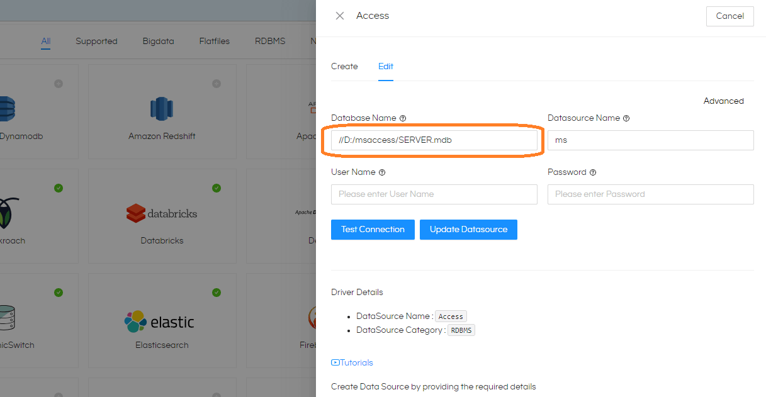The image size is (766, 397).
Task: Click the Driver Details heading
Action: pyautogui.click(x=357, y=293)
